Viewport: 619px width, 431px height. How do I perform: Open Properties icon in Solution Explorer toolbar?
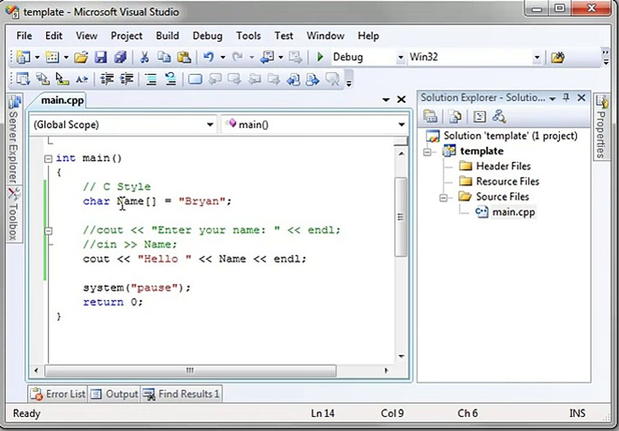[x=430, y=117]
